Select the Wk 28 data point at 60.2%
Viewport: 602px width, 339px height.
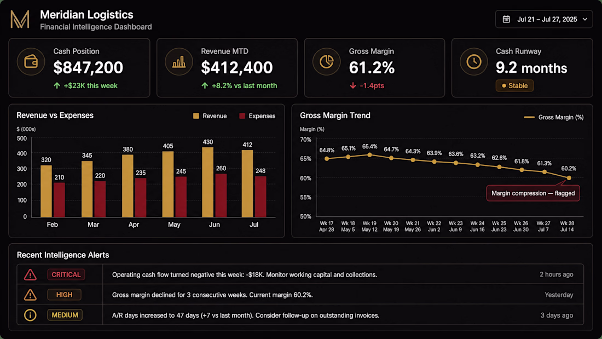569,178
